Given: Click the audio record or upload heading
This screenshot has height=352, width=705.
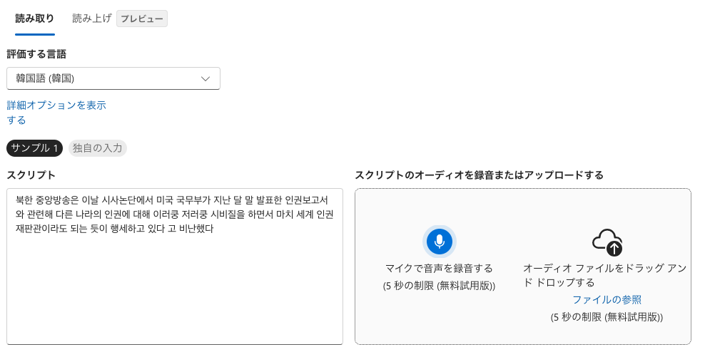Looking at the screenshot, I should [x=479, y=175].
